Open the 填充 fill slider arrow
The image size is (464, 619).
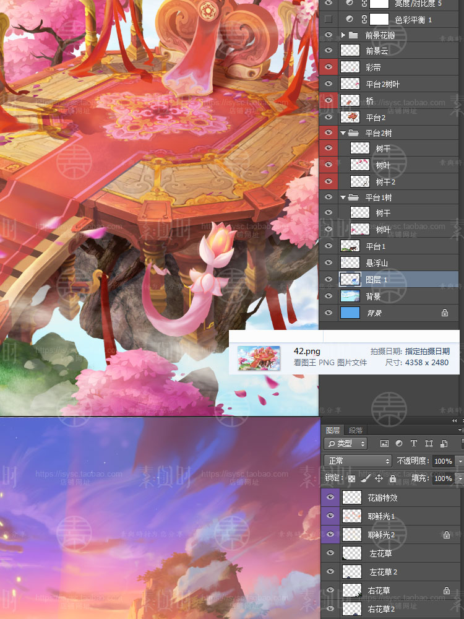coord(460,478)
